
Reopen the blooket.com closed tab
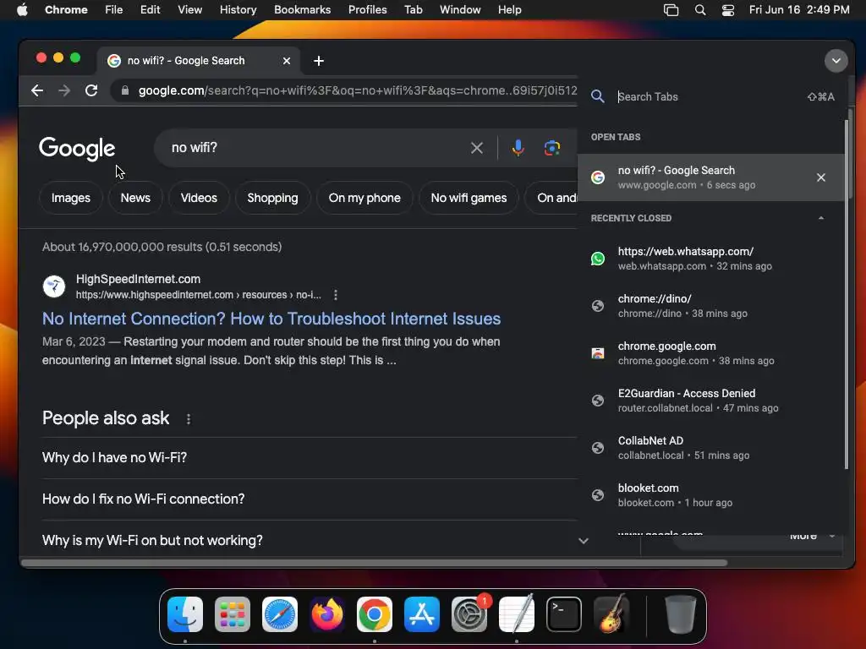[x=711, y=495]
